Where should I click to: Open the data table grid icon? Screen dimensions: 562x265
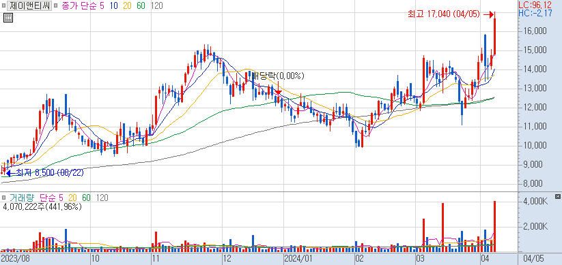tap(8, 18)
